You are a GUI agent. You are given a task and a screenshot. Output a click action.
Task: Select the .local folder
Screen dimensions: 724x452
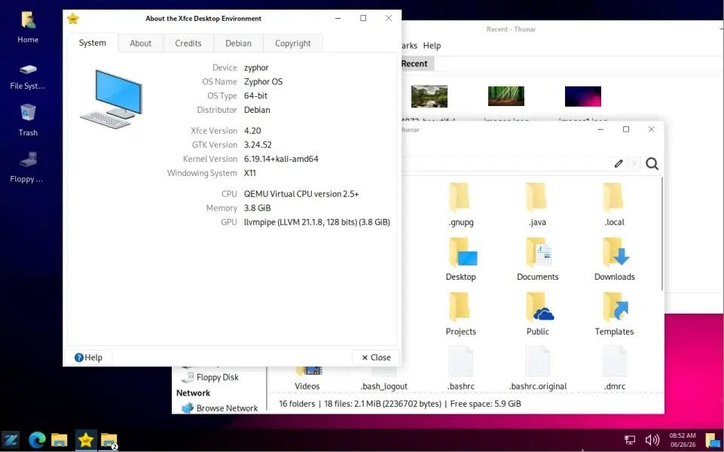pyautogui.click(x=614, y=205)
